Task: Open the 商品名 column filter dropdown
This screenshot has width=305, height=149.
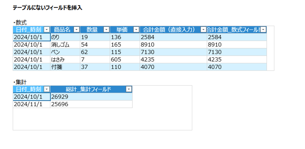Action: click(x=76, y=30)
